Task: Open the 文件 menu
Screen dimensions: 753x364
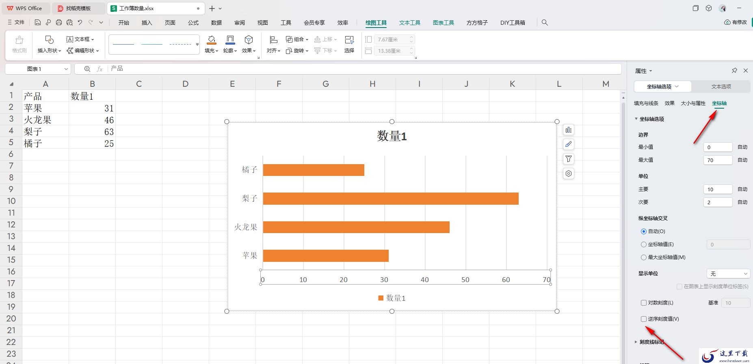Action: 16,22
